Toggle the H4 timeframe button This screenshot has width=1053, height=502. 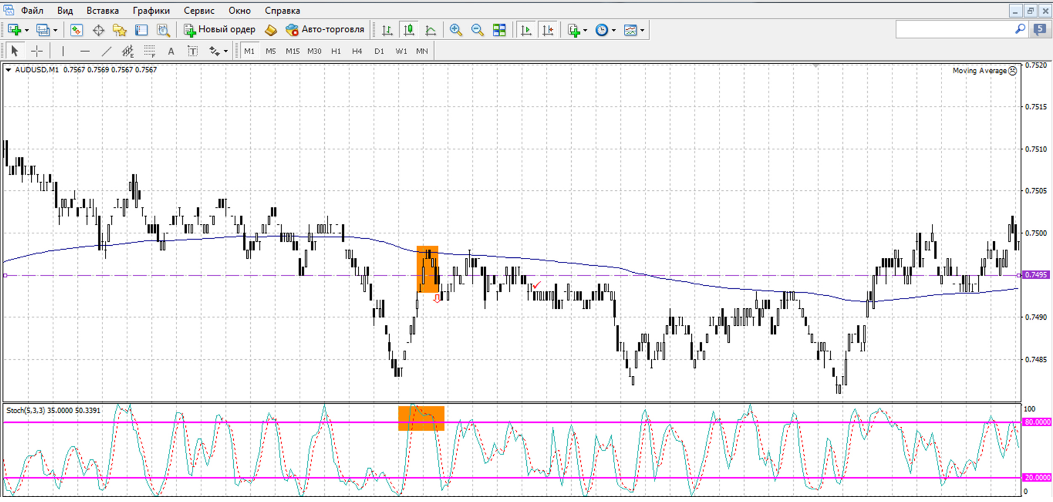click(357, 51)
